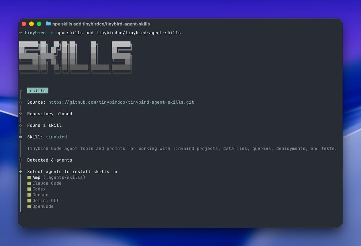The width and height of the screenshot is (361, 246).
Task: Click the folder icon in the title bar
Action: pos(48,24)
